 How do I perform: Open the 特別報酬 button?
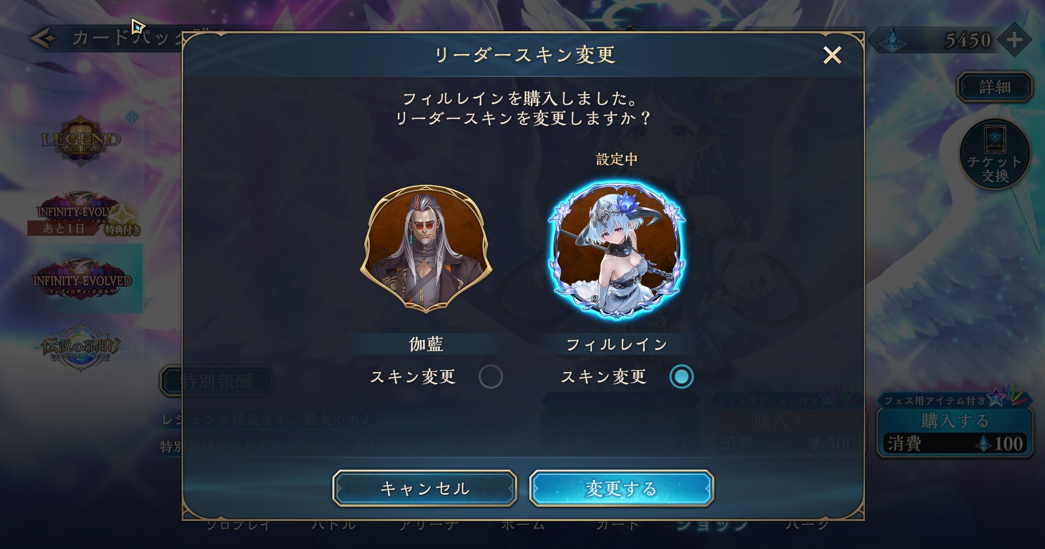(x=216, y=381)
